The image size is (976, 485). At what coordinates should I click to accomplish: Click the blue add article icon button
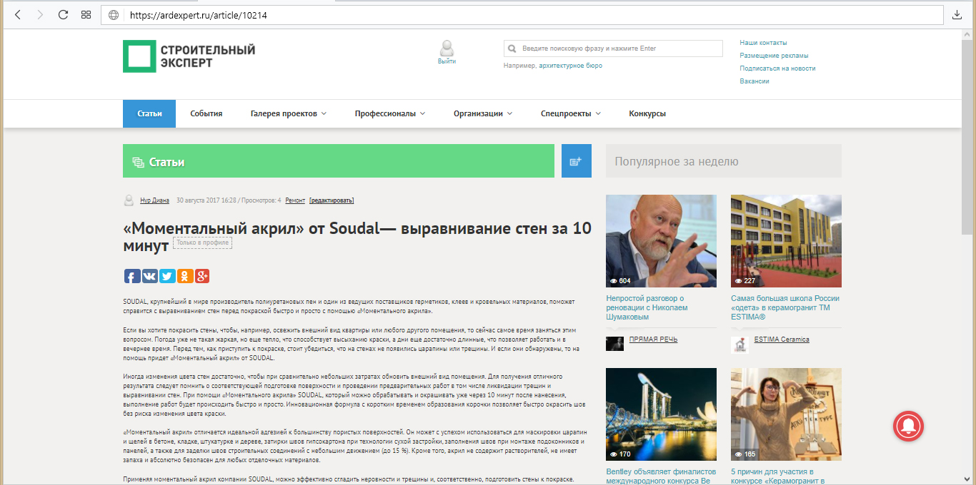click(576, 161)
